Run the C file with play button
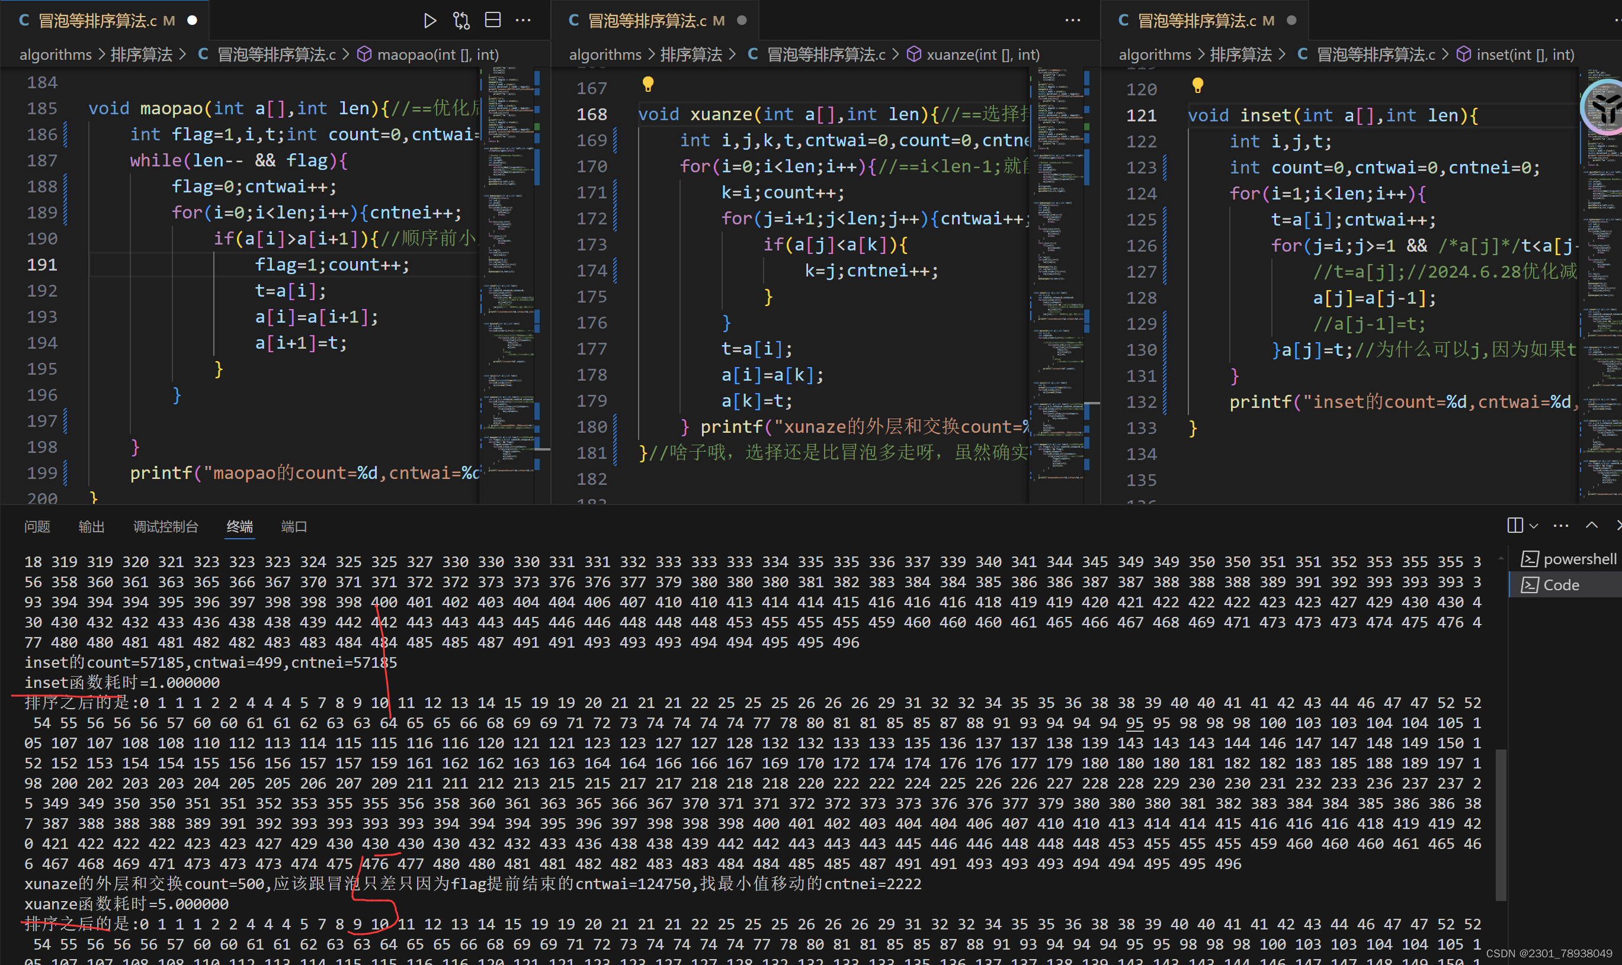1622x965 pixels. pos(429,21)
